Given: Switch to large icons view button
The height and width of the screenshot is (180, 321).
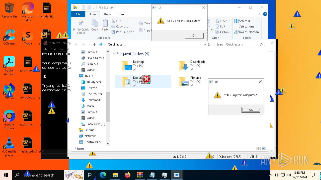Looking at the screenshot, I should coord(264,148).
